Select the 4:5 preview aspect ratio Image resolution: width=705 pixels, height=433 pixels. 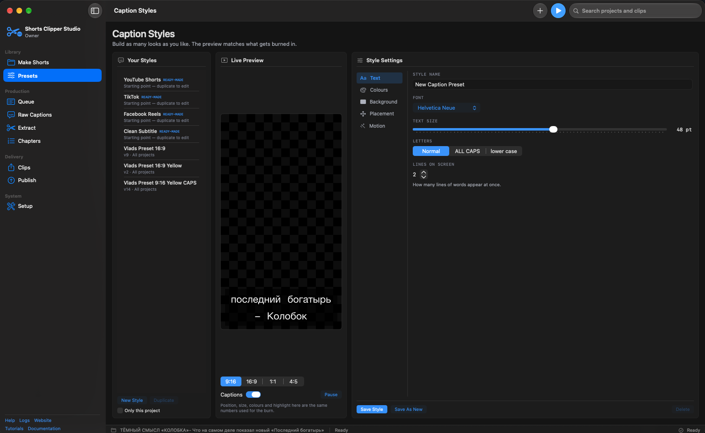(x=293, y=381)
